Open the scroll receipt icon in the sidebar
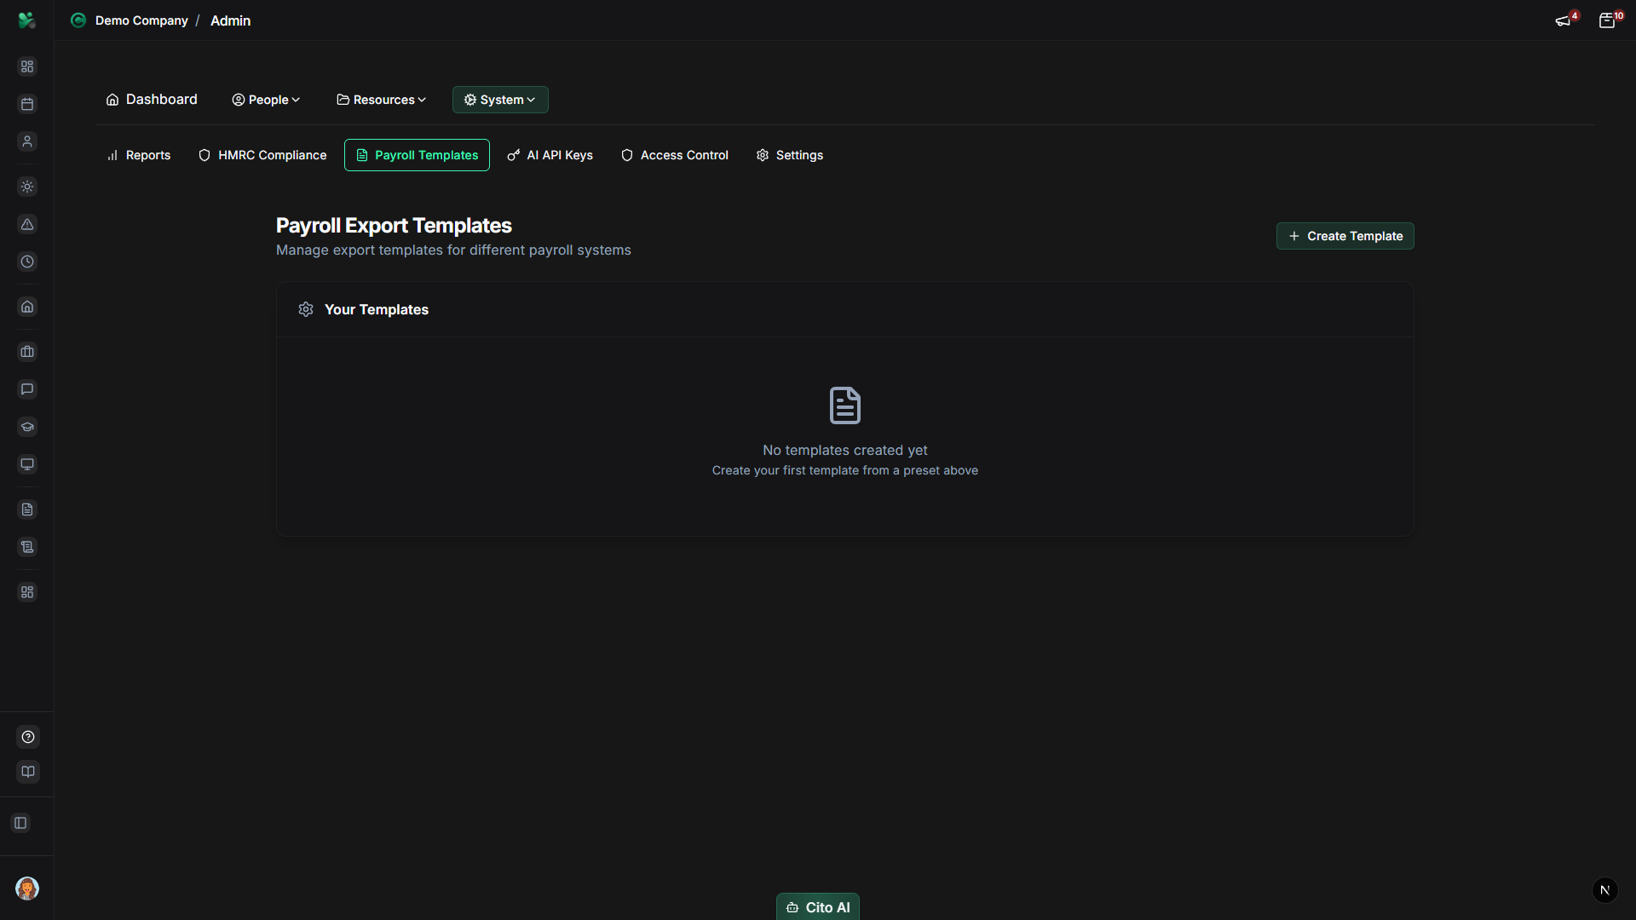This screenshot has width=1636, height=920. pos(27,546)
